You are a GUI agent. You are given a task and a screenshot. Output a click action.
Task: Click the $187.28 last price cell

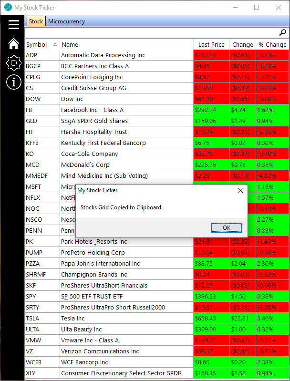point(211,55)
